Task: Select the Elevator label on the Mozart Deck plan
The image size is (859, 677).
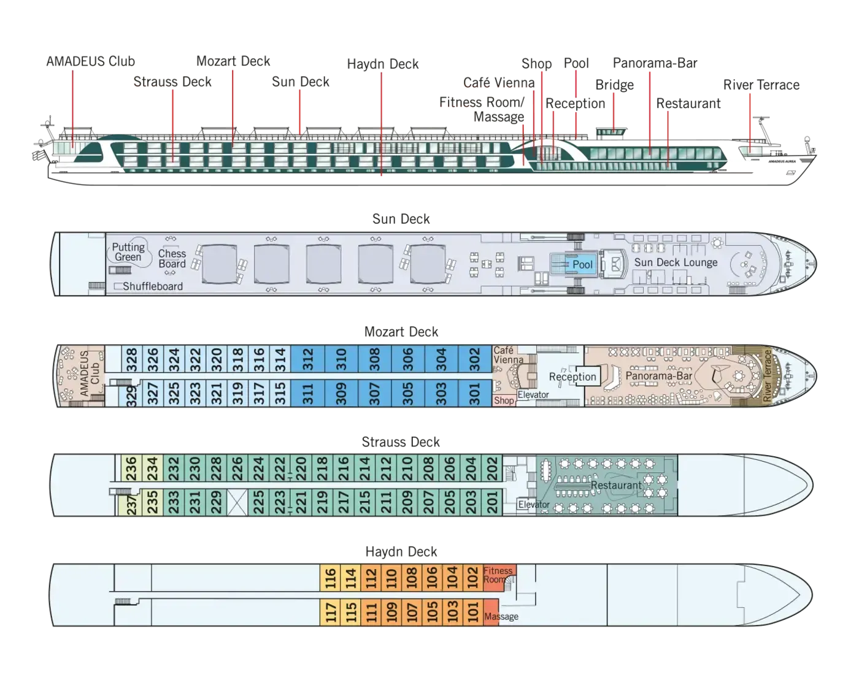Action: pyautogui.click(x=533, y=395)
